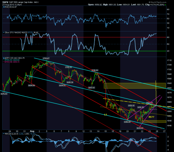The height and width of the screenshot is (152, 174).
Task: Click the EMA(13) legend entry
Action: tap(12, 60)
